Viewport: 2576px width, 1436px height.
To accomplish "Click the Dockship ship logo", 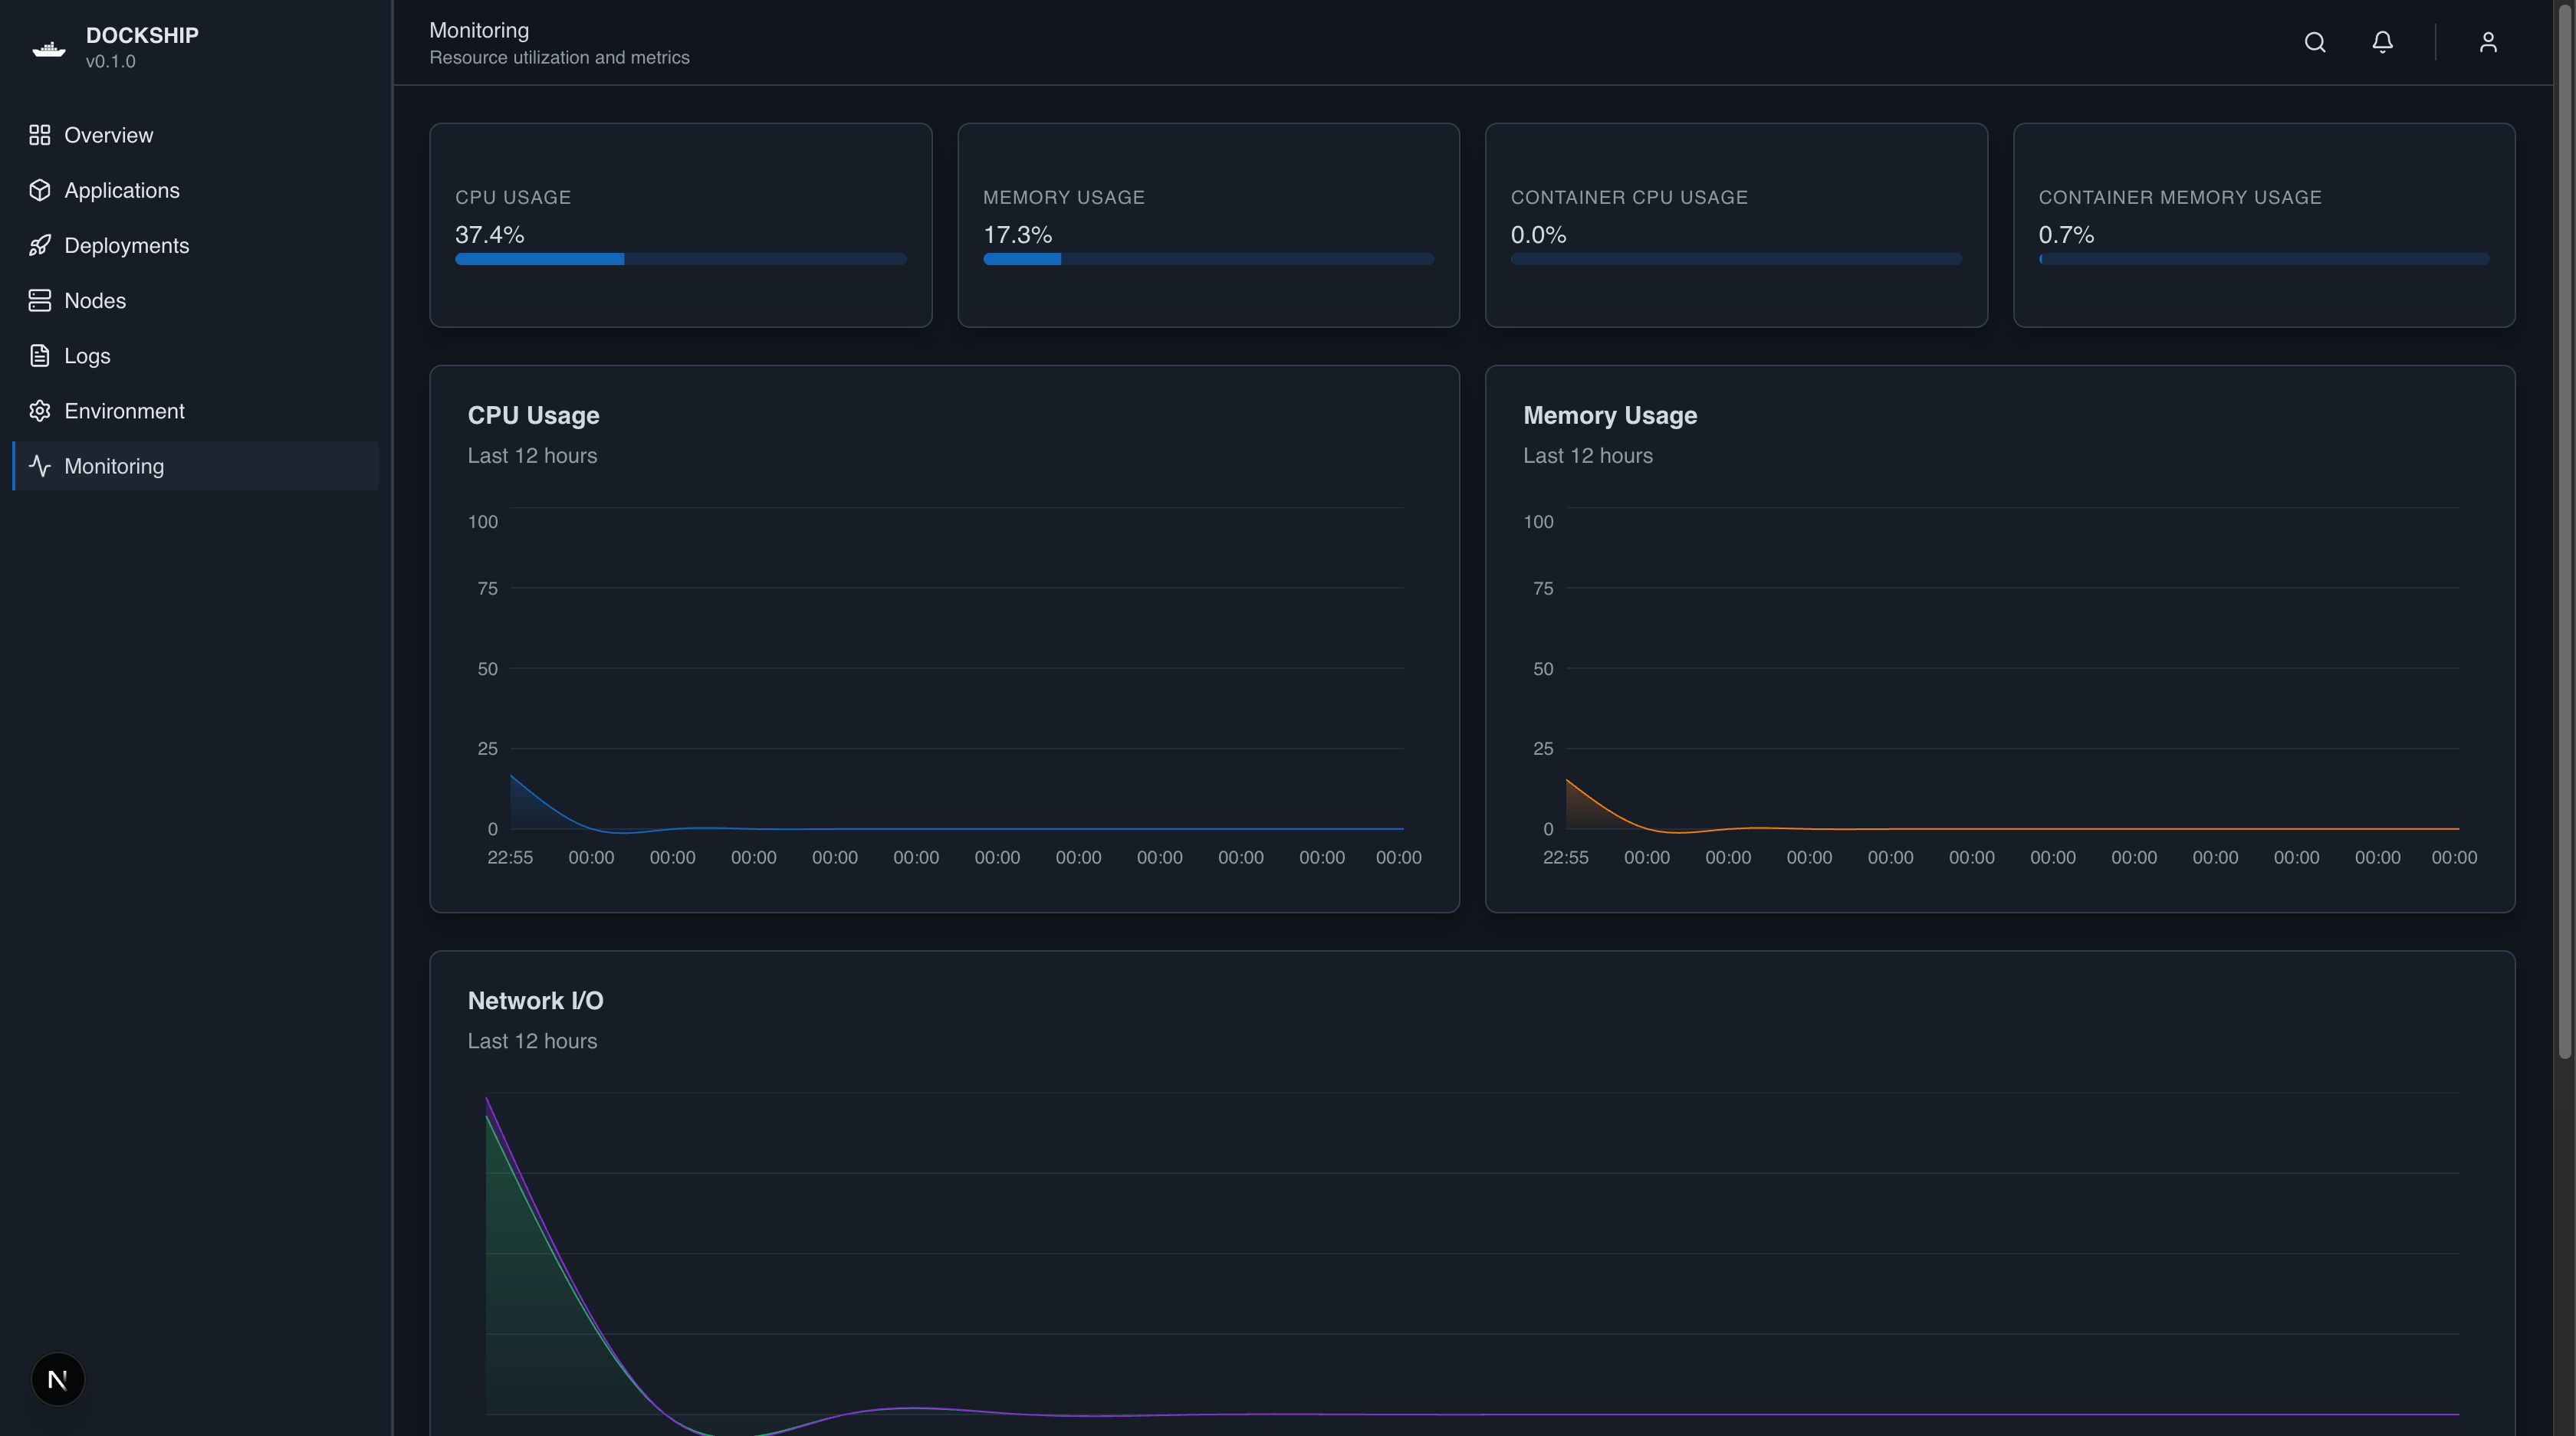I will (48, 47).
